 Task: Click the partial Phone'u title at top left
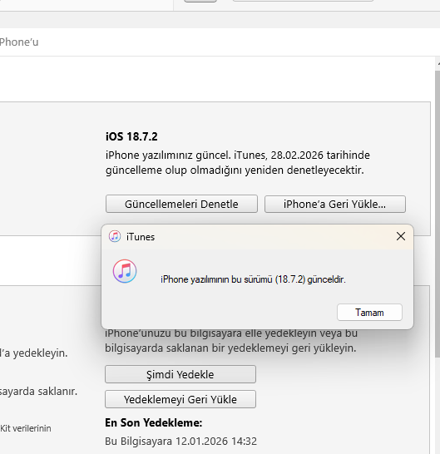[x=19, y=42]
